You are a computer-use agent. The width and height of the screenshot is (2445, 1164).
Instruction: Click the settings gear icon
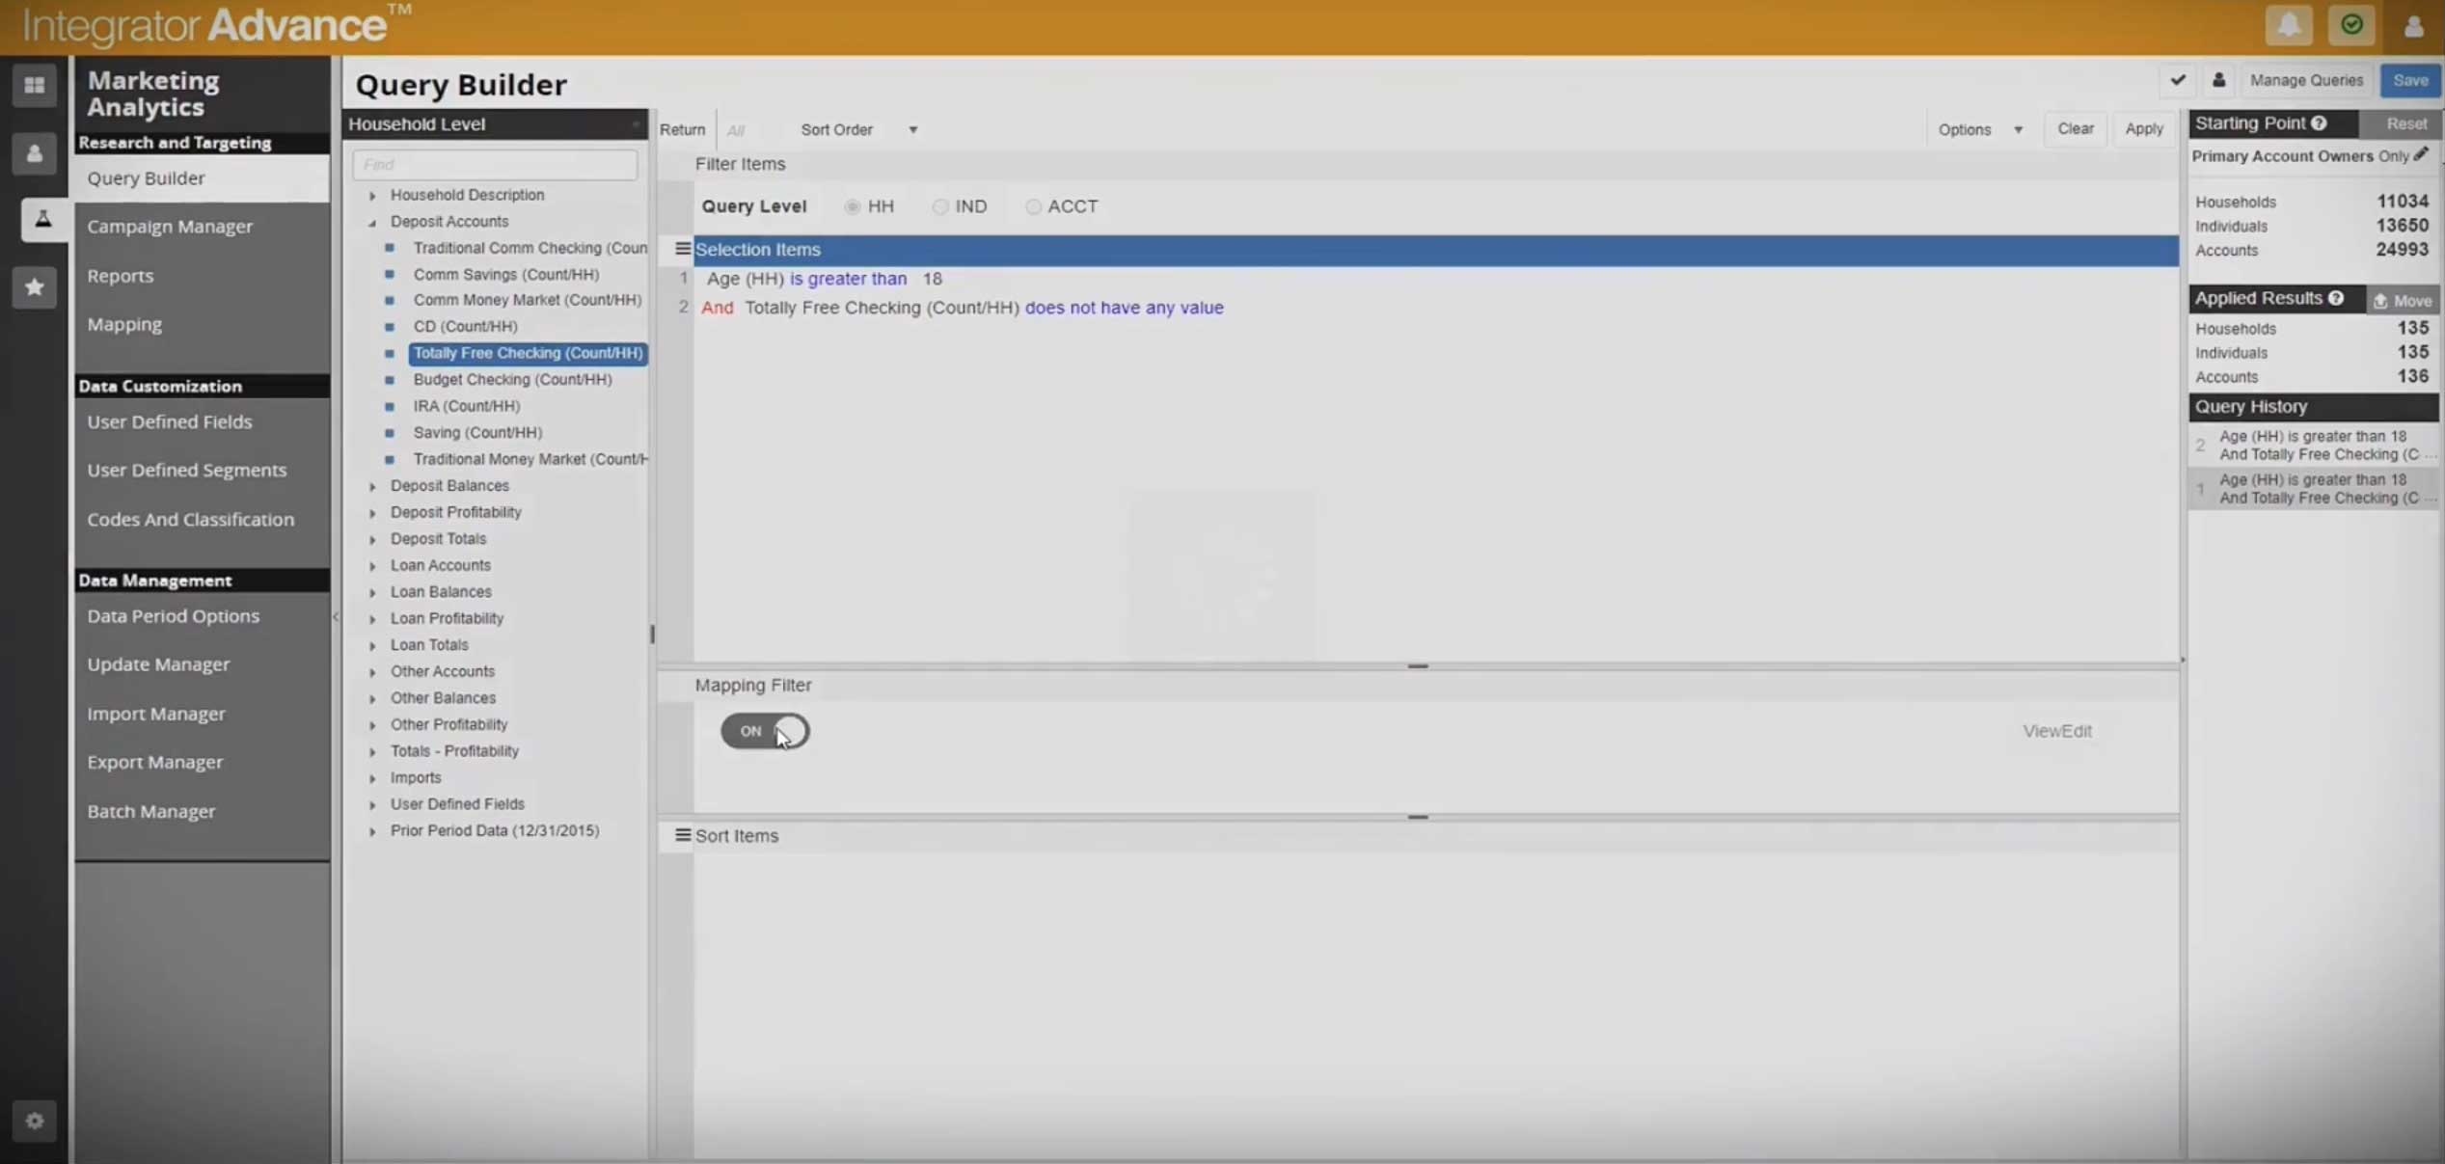[35, 1121]
